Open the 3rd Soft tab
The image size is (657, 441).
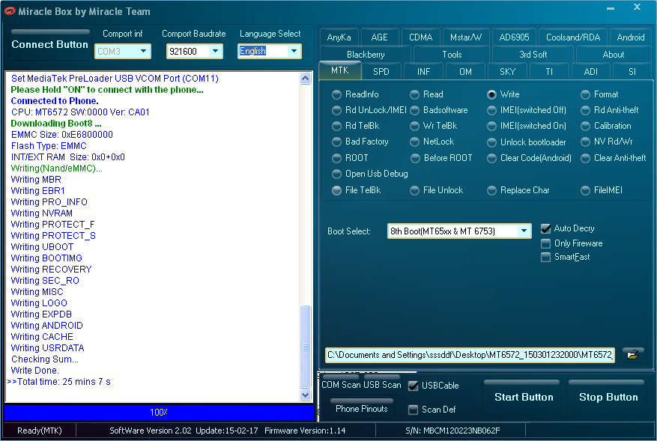[533, 55]
